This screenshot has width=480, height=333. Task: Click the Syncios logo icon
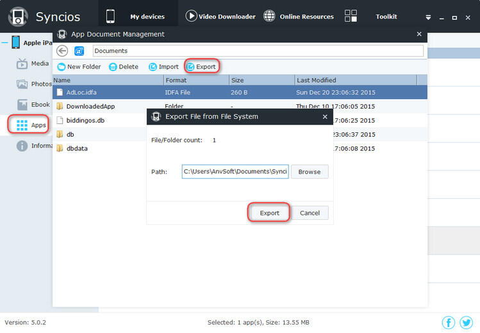click(18, 17)
